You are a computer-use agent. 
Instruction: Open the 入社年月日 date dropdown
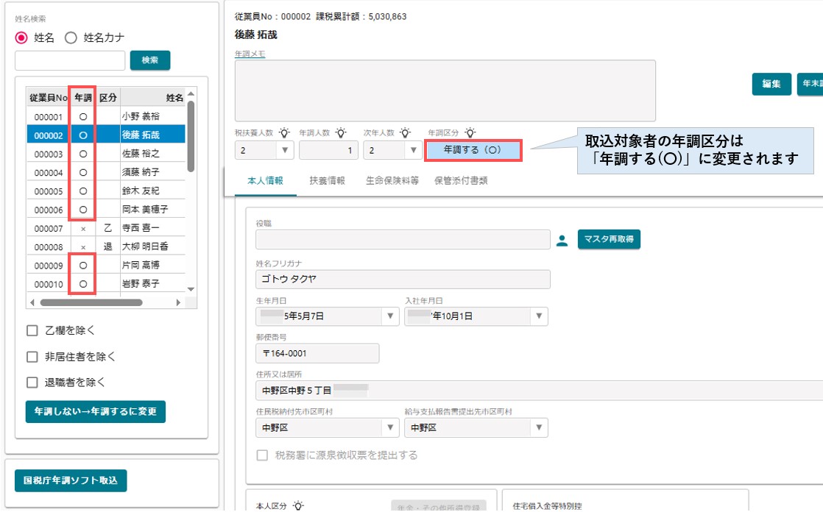point(539,316)
